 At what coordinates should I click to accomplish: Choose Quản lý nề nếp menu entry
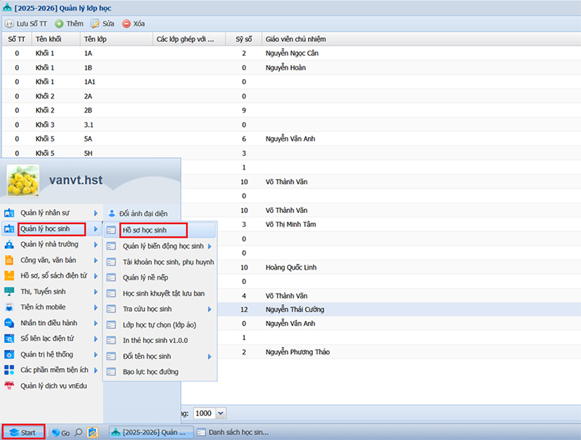(160, 278)
